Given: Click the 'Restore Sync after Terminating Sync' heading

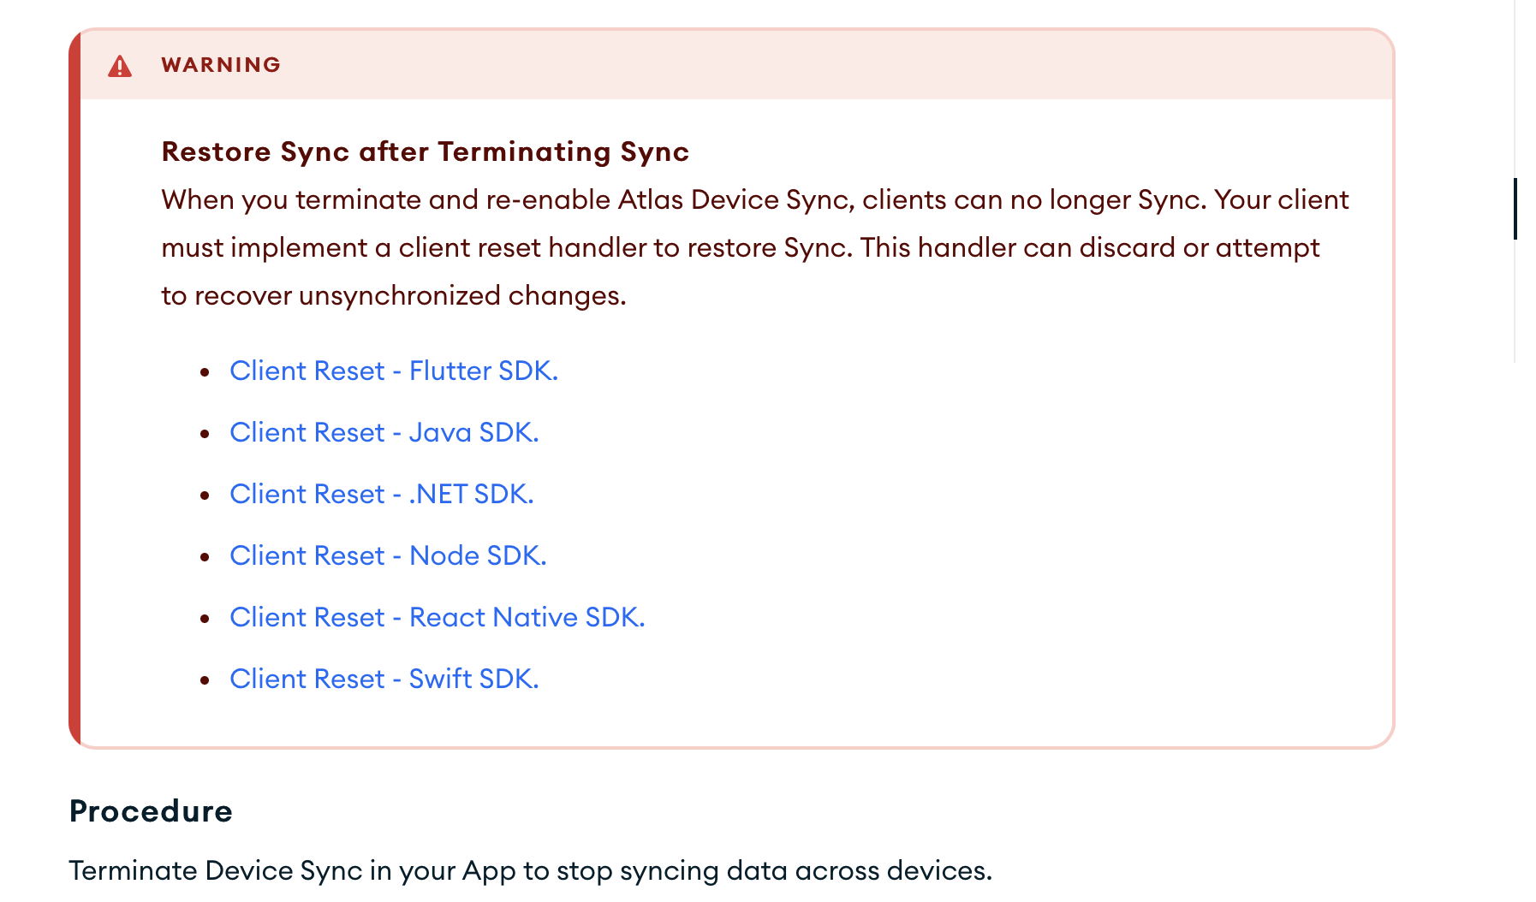Looking at the screenshot, I should 425,151.
